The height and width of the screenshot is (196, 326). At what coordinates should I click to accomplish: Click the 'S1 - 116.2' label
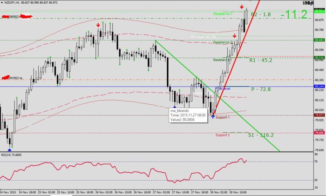click(x=261, y=135)
